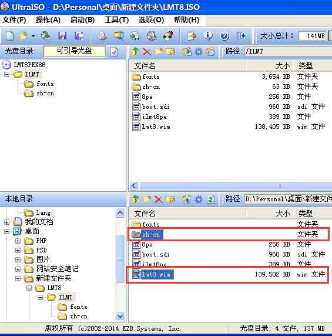The image size is (332, 336).
Task: Click the red Delete icon in image pane
Action: (147, 52)
